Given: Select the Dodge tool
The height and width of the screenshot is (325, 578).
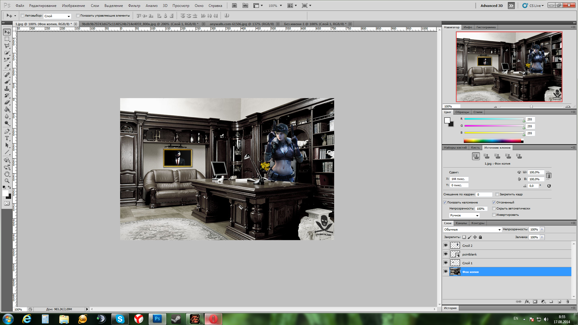Looking at the screenshot, I should tap(7, 123).
